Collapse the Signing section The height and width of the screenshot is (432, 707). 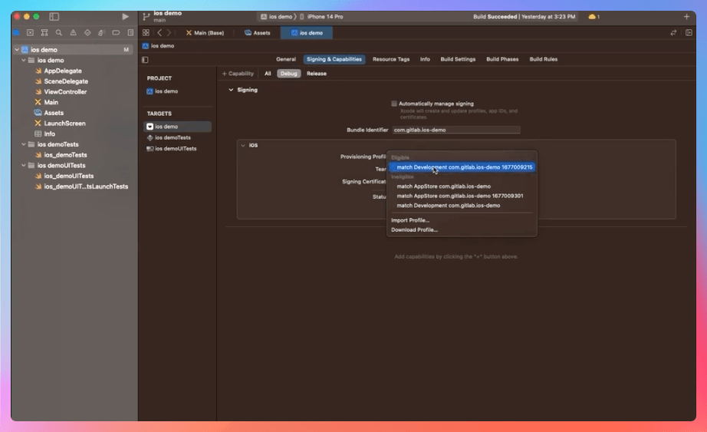click(231, 90)
